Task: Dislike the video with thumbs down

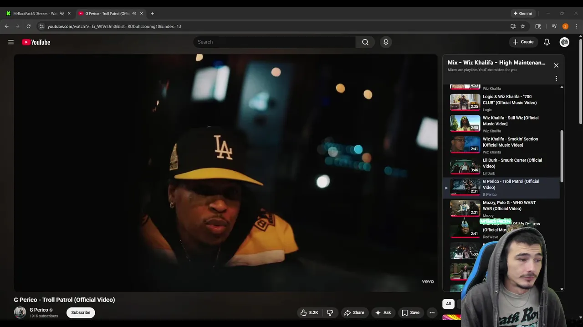Action: click(330, 312)
